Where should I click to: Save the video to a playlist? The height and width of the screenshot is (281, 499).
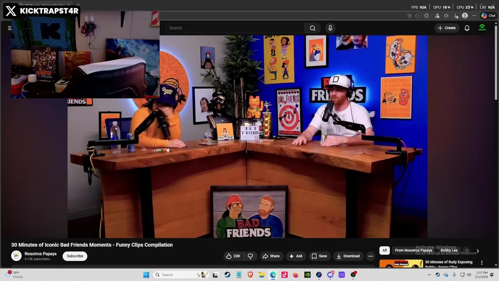(x=319, y=256)
